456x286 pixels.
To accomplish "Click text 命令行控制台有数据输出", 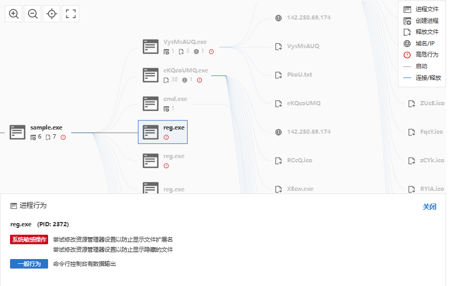I will [x=85, y=264].
